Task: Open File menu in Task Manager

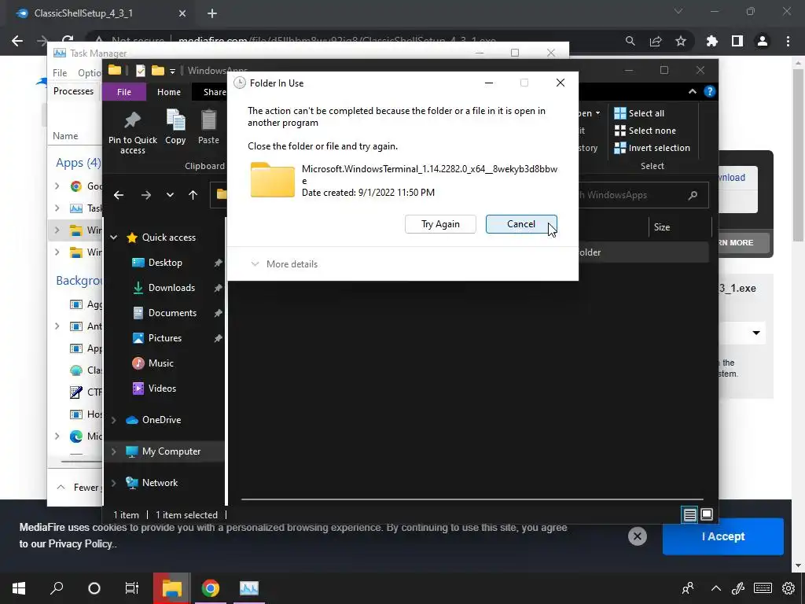Action: pyautogui.click(x=60, y=73)
